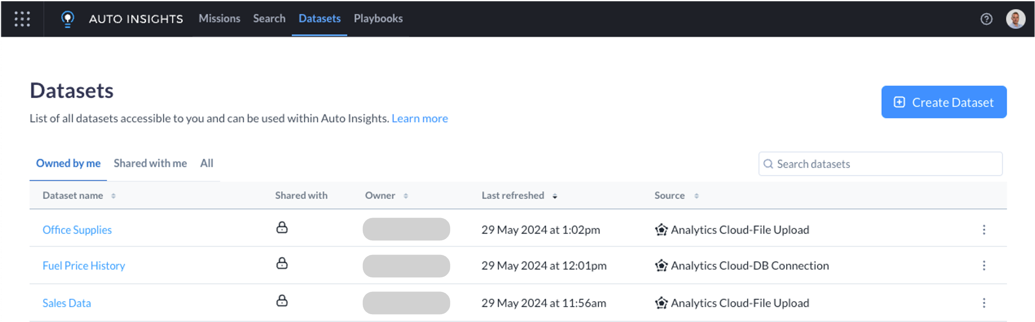Go to Missions in the top navigation
This screenshot has width=1035, height=322.
click(219, 18)
